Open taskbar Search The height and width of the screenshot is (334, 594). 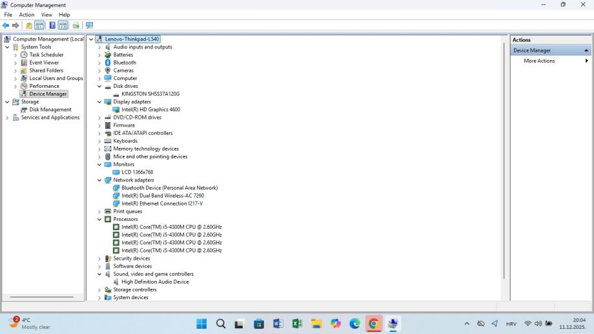click(x=220, y=324)
